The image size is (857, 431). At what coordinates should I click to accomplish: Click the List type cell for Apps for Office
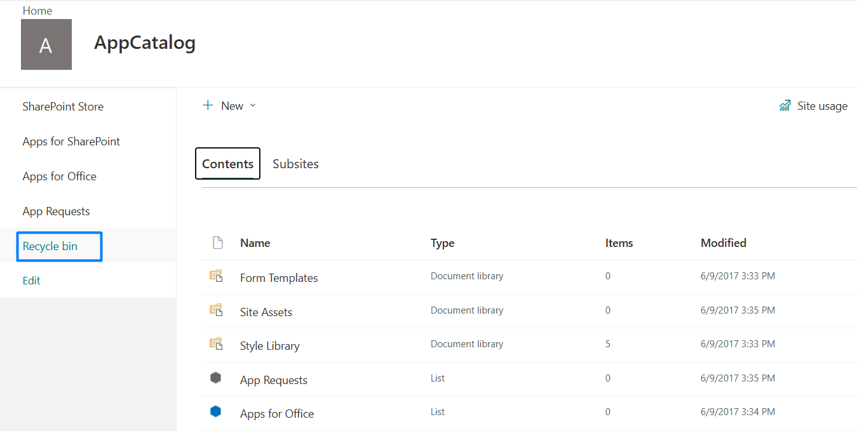point(438,412)
